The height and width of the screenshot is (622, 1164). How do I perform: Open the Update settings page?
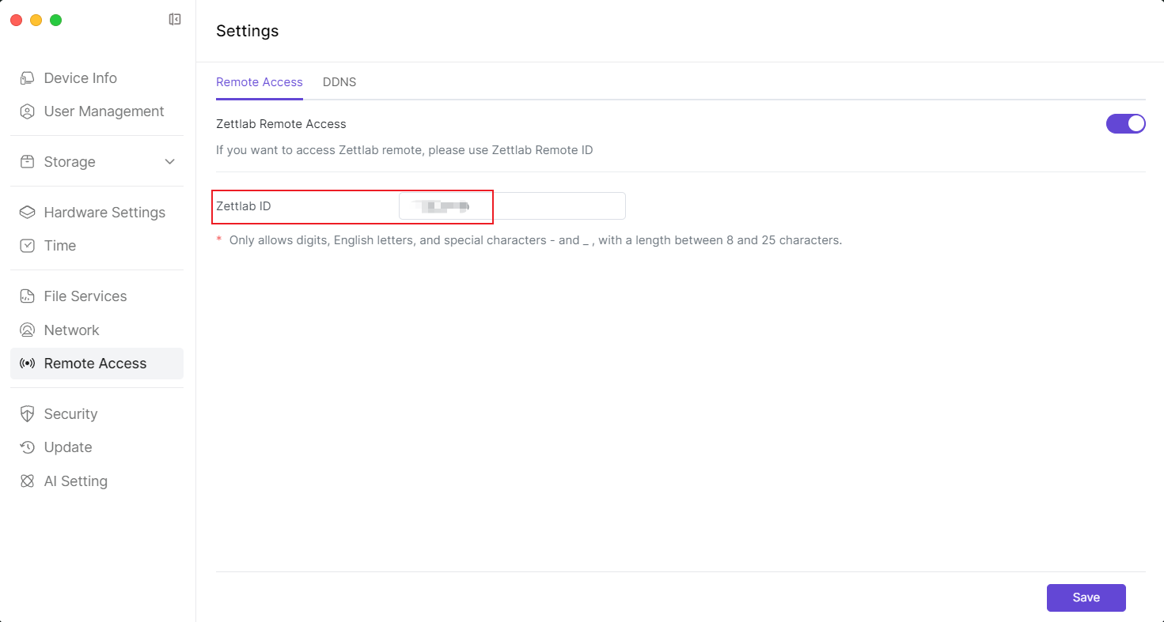[68, 447]
